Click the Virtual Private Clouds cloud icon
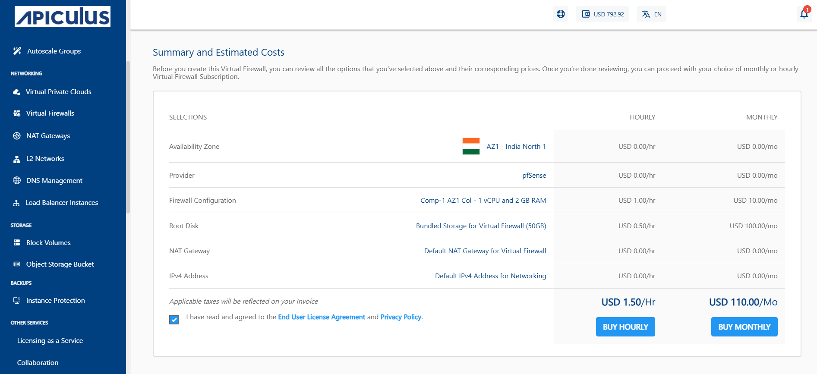Viewport: 817px width, 374px height. (x=16, y=92)
